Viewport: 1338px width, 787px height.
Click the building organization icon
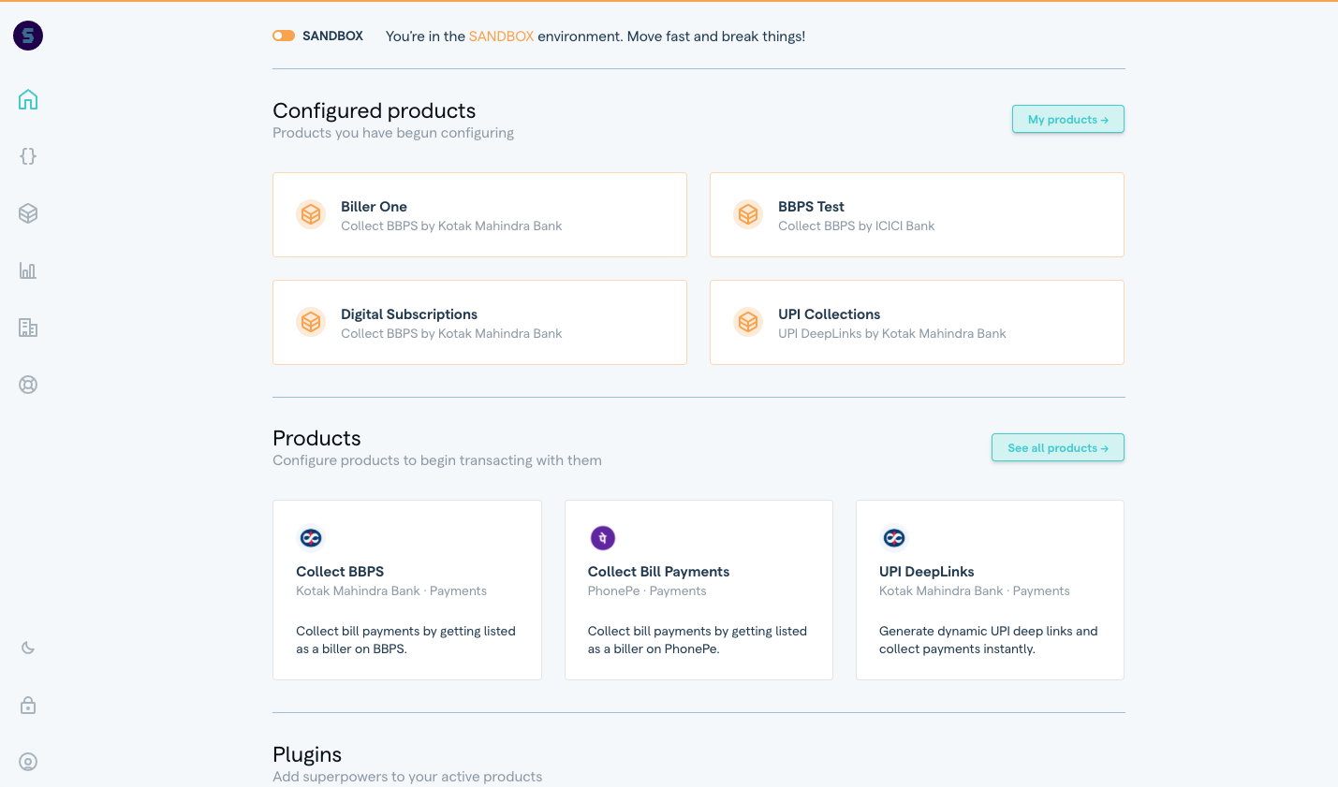[x=28, y=328]
